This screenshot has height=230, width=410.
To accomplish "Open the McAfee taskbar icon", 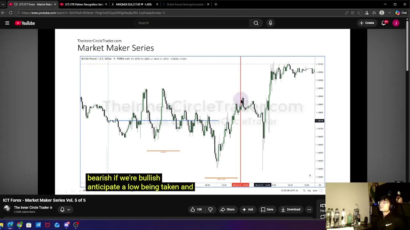I will click(x=47, y=225).
